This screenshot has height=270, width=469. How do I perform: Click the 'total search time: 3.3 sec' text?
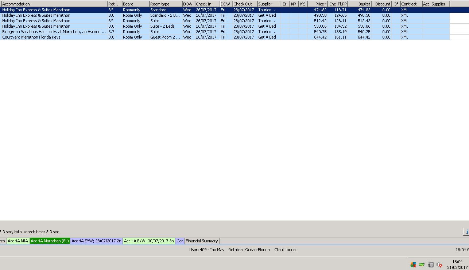(36, 232)
